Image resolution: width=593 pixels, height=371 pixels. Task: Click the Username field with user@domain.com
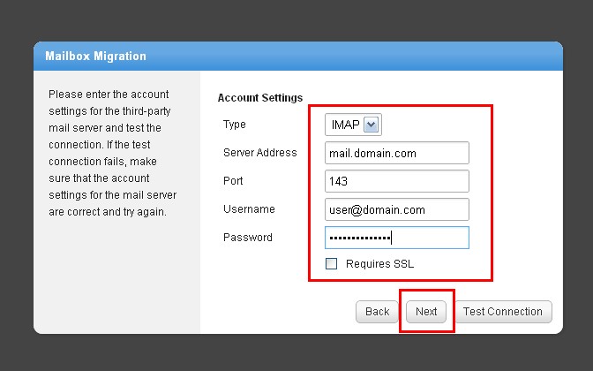(394, 209)
